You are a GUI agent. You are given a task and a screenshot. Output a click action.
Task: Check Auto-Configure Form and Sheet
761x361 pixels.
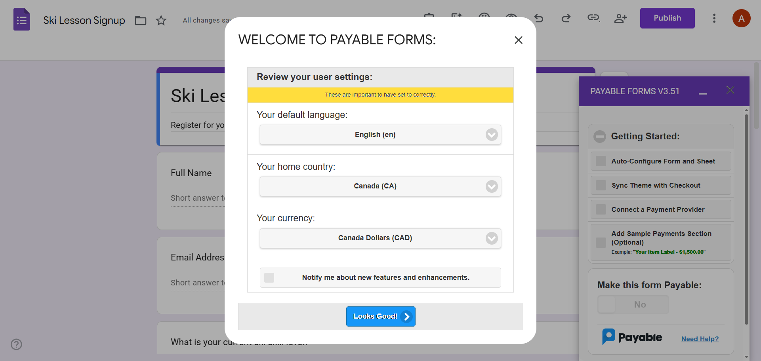[x=601, y=161]
